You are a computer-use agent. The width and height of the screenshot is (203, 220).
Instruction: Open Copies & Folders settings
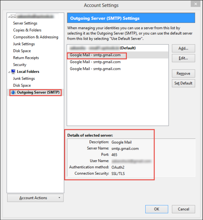27,30
